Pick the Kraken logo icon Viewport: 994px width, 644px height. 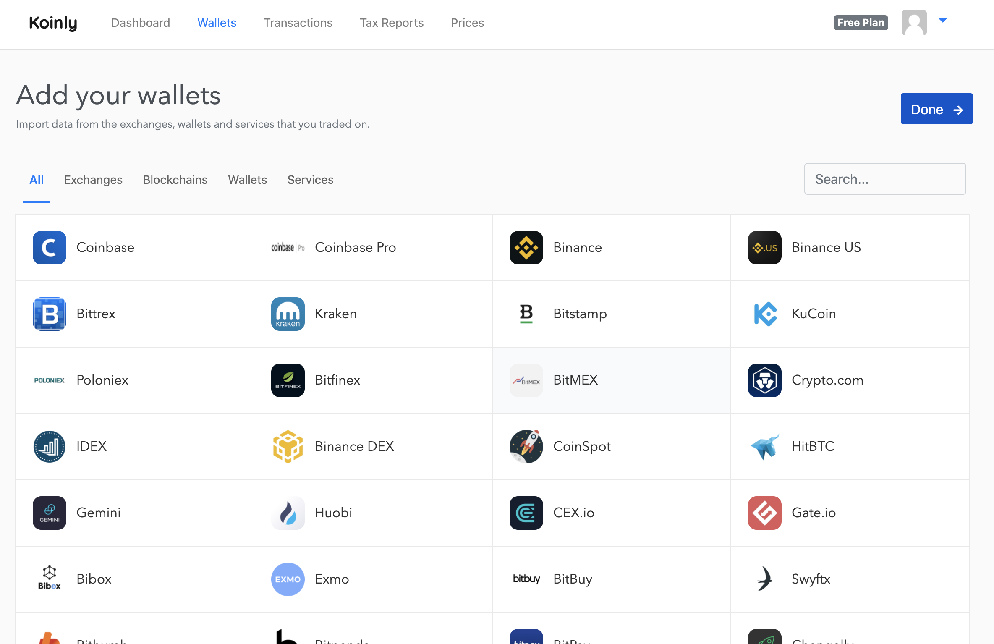point(288,314)
